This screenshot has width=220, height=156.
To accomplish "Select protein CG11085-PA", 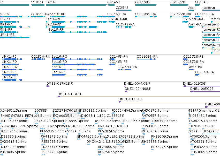I will (x=147, y=57).
